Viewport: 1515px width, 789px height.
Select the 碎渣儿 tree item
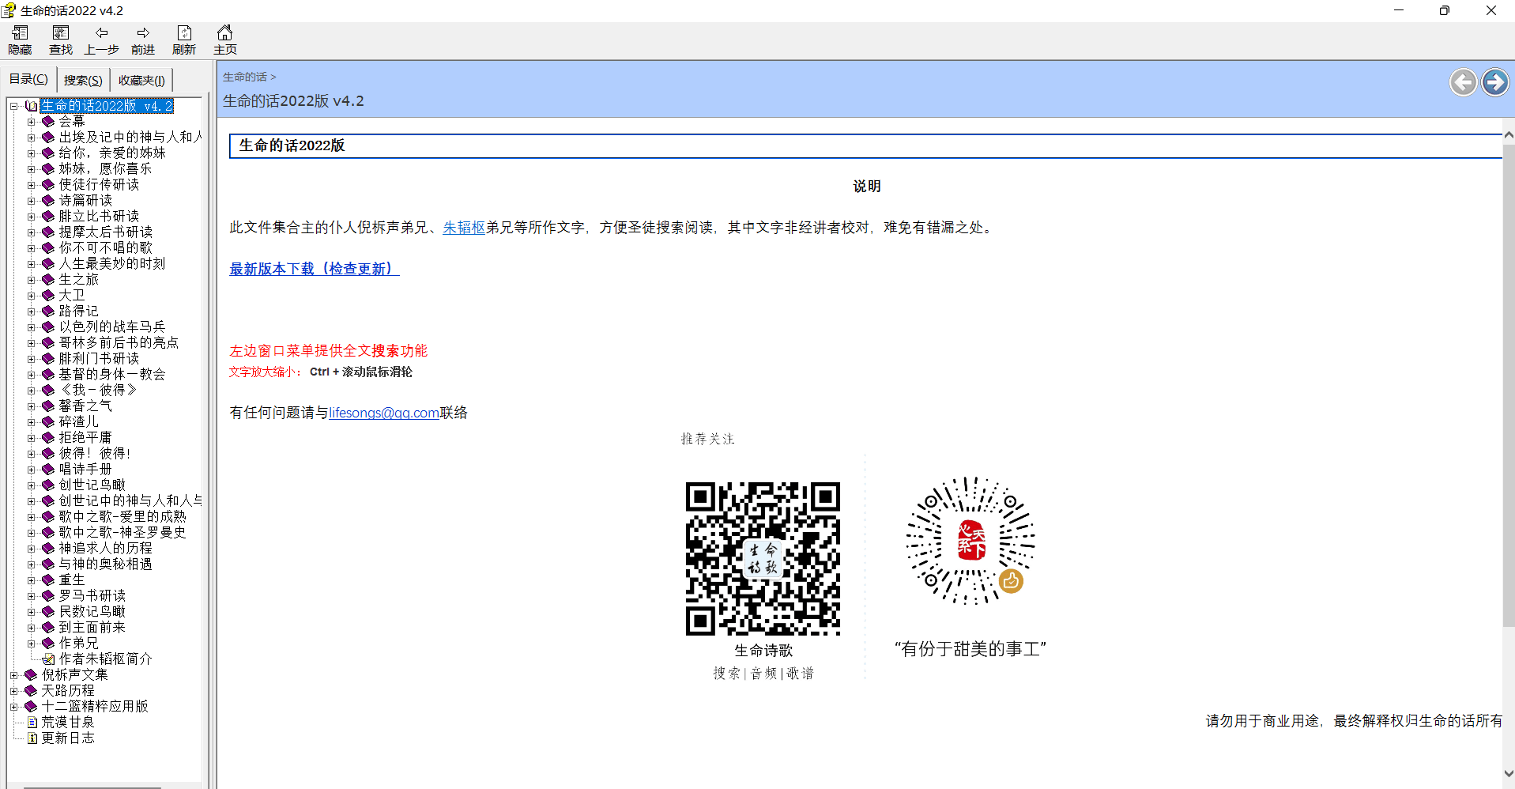click(79, 421)
